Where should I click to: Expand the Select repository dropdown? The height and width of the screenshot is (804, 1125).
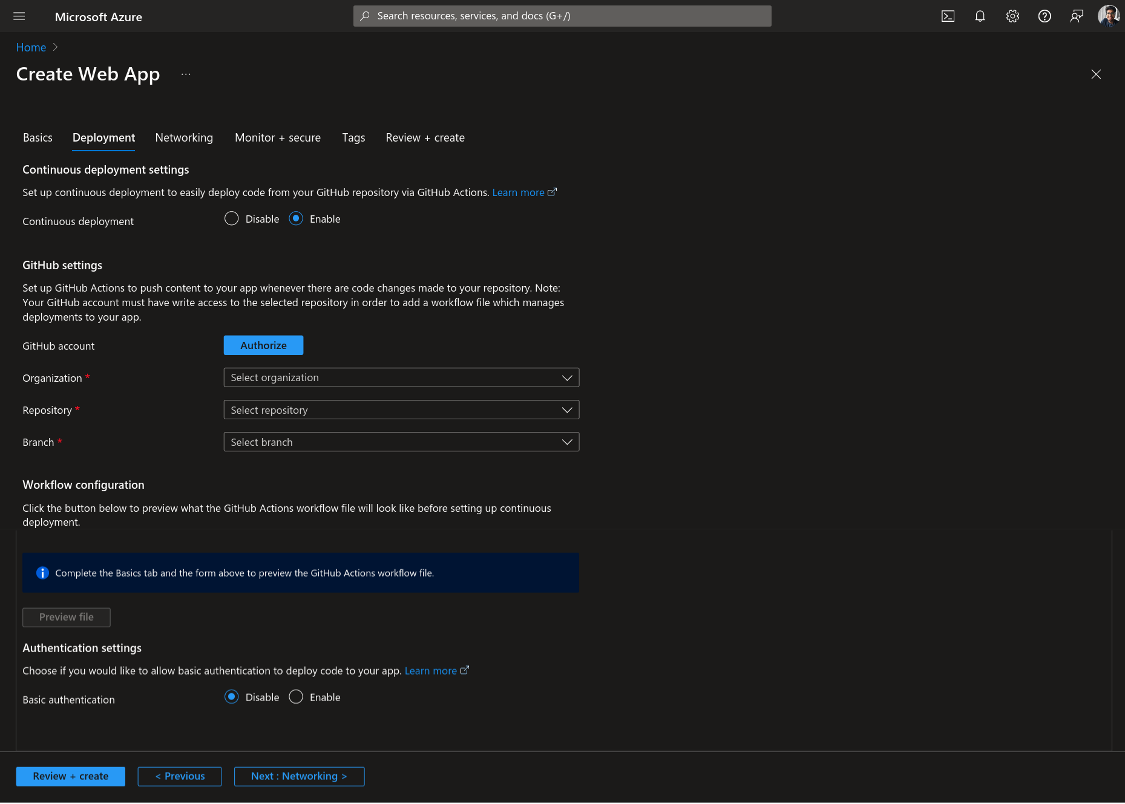[401, 410]
